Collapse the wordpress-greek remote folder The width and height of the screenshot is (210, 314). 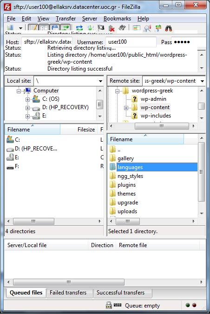[117, 92]
